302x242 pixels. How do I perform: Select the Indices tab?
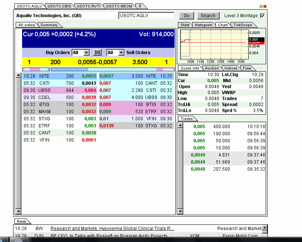pyautogui.click(x=231, y=68)
